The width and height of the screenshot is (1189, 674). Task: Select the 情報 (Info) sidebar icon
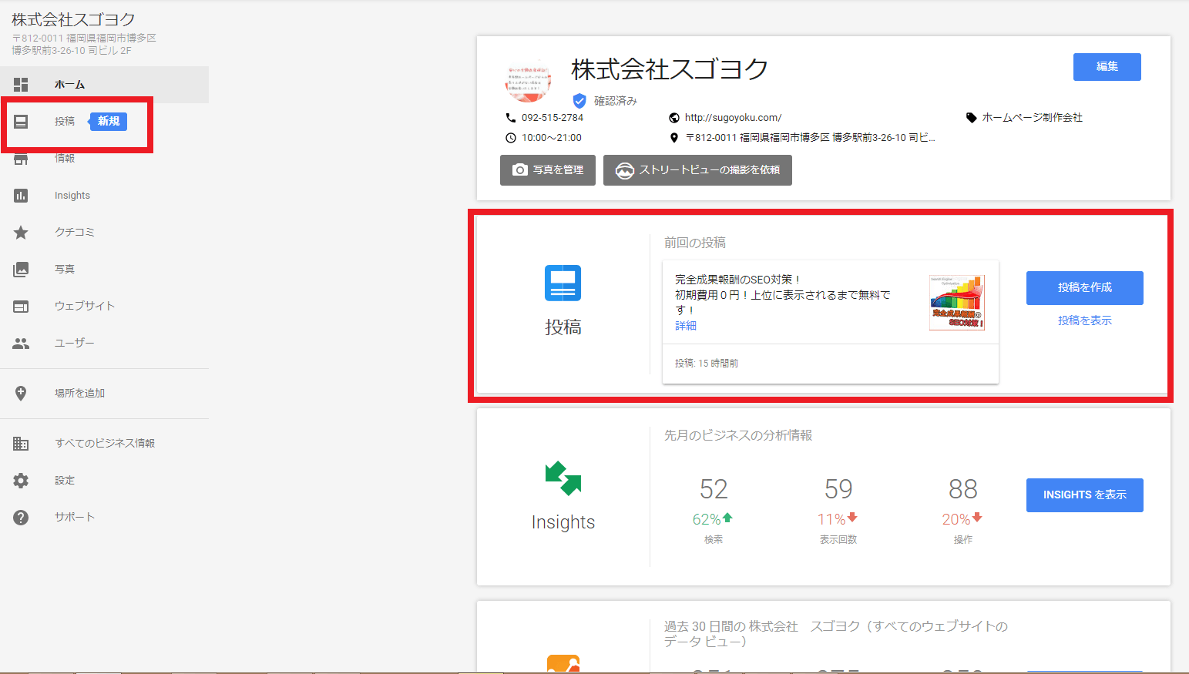[65, 158]
